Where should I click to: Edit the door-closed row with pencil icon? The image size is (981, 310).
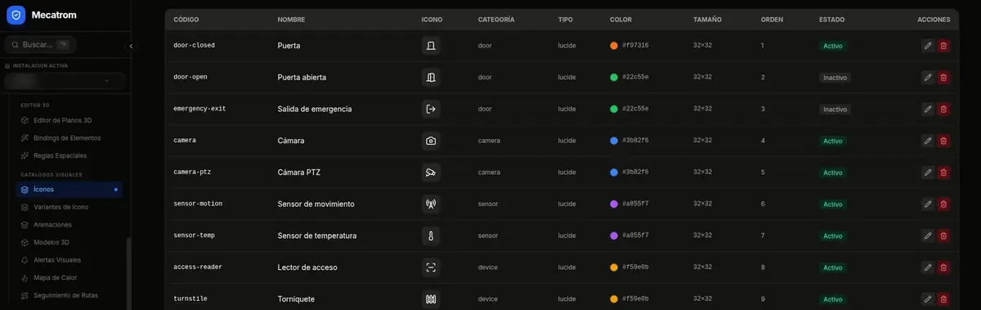coord(928,46)
